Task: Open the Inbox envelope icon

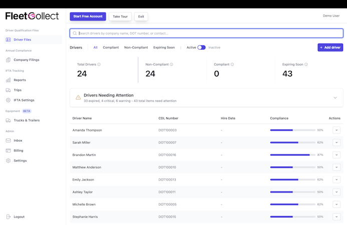Action: click(x=8, y=140)
